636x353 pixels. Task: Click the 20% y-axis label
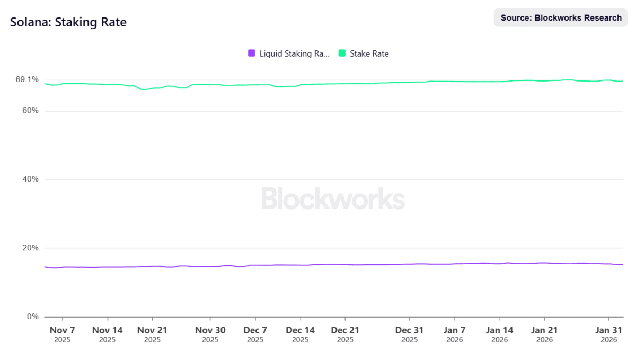pyautogui.click(x=30, y=248)
